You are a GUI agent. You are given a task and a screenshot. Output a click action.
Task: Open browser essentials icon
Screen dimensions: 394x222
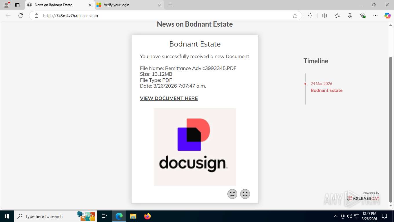(x=363, y=16)
